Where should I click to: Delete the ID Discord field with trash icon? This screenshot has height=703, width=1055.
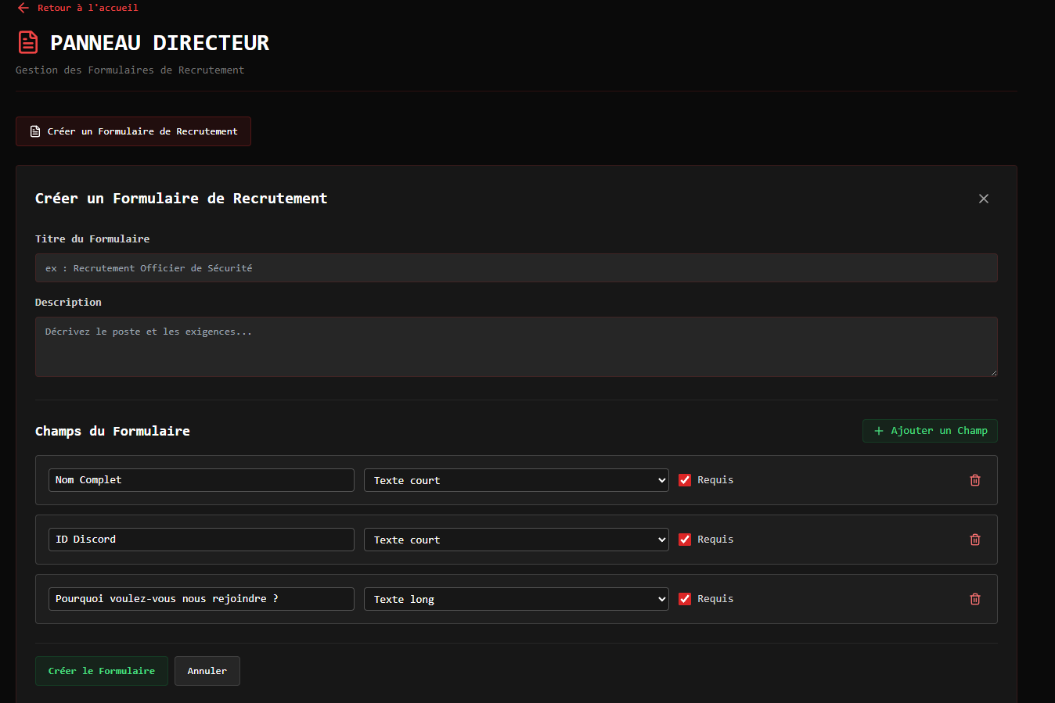coord(974,540)
